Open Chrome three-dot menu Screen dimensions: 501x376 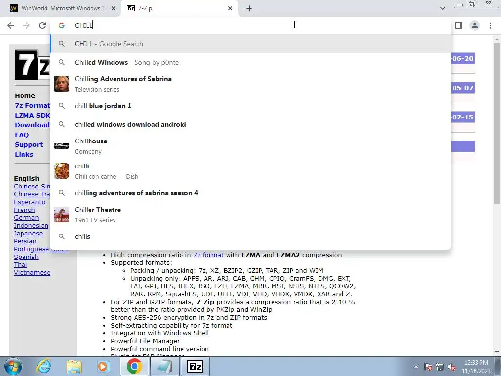tap(490, 25)
